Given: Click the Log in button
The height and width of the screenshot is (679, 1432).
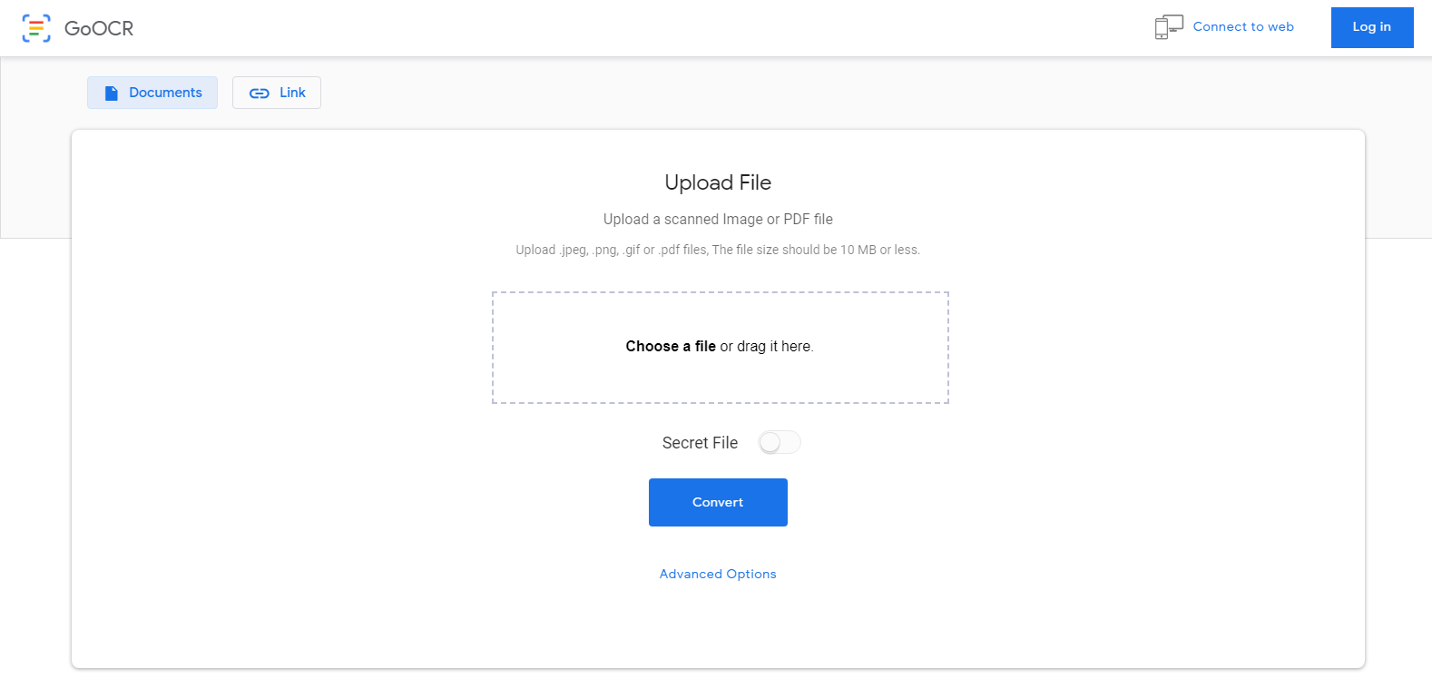Looking at the screenshot, I should pos(1371,27).
